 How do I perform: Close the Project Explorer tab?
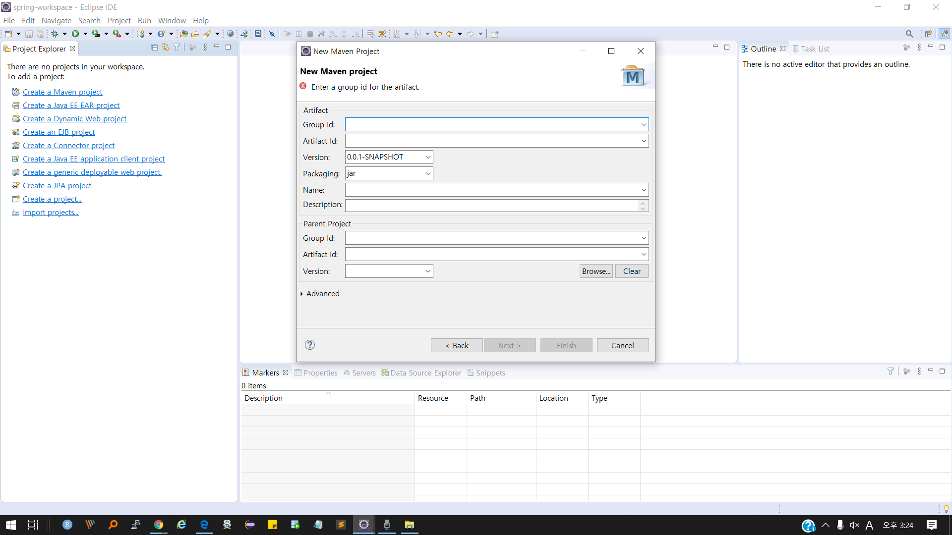click(x=72, y=49)
